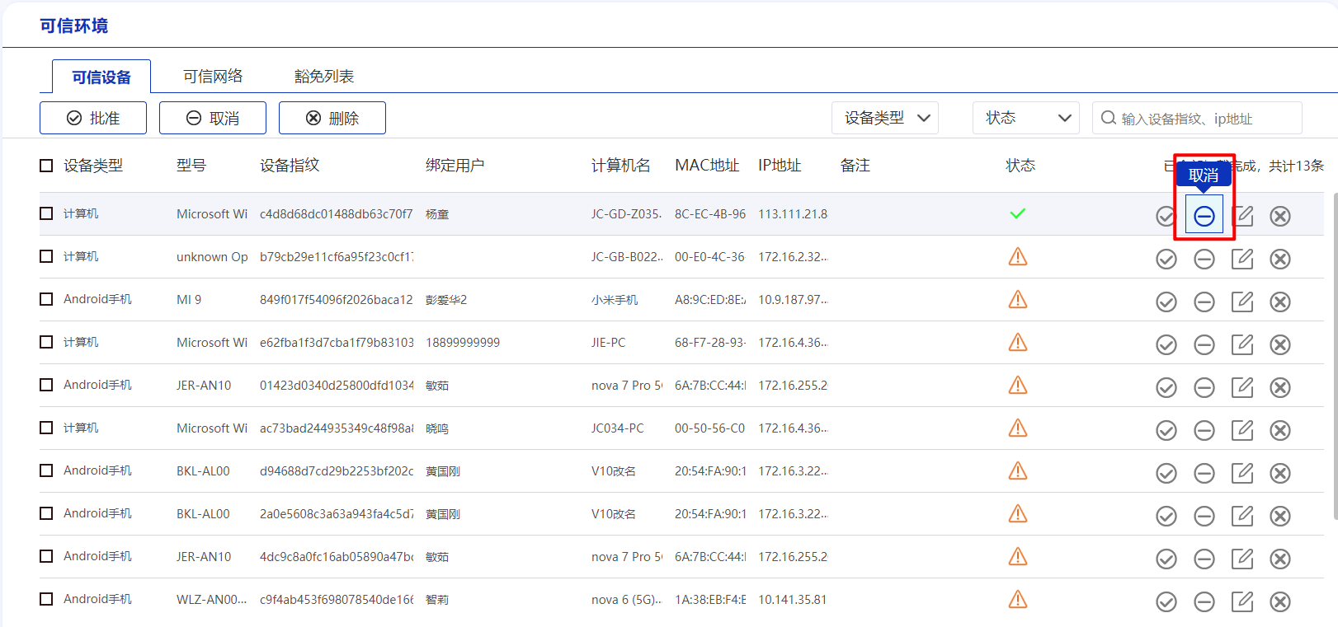This screenshot has height=627, width=1338.
Task: Approve the MI 9 Android phone
Action: click(x=1166, y=302)
